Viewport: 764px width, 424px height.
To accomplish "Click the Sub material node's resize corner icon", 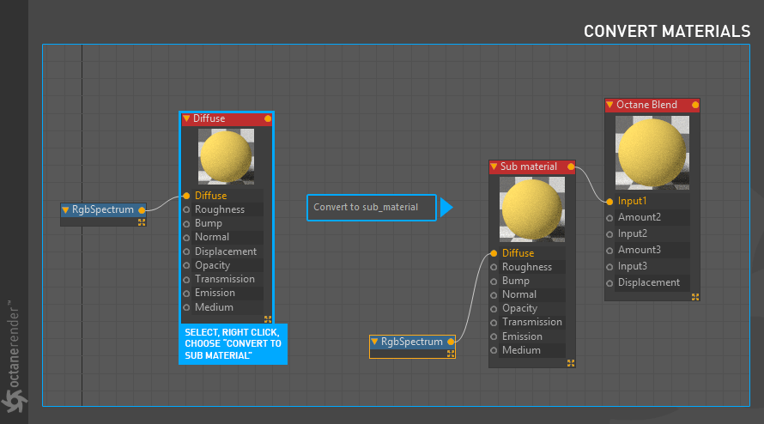I will pyautogui.click(x=571, y=363).
